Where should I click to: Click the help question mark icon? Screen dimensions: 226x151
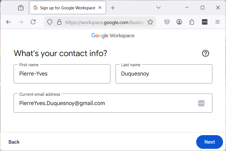206,53
